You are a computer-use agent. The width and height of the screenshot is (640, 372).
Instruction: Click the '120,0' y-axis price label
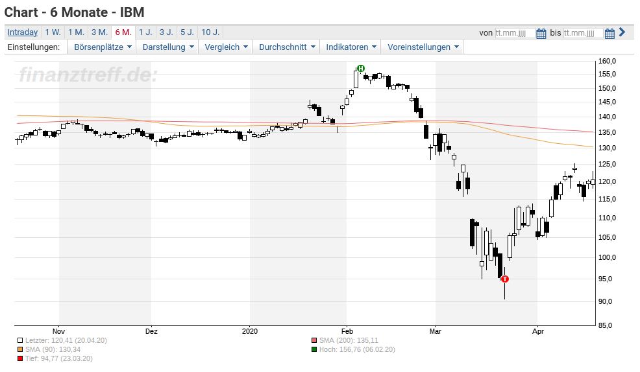(x=607, y=181)
